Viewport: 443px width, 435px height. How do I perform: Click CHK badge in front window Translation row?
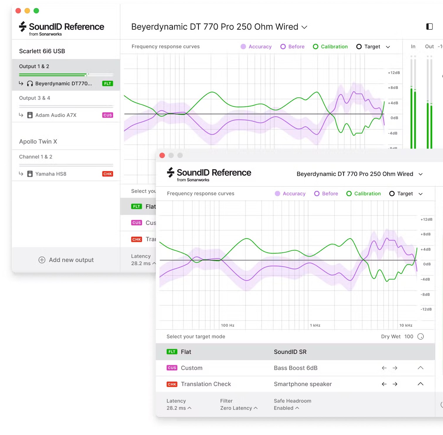pyautogui.click(x=172, y=384)
